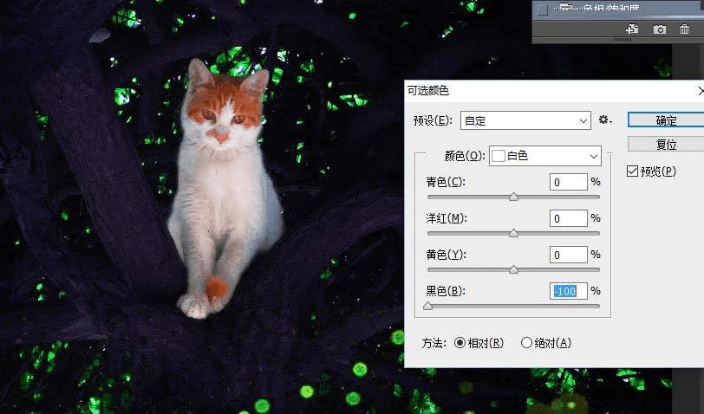Click the 黑色(B) black slider handle
The height and width of the screenshot is (414, 704).
428,306
